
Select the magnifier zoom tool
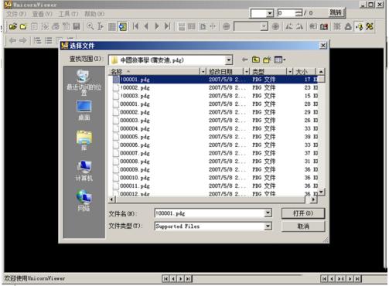90,26
